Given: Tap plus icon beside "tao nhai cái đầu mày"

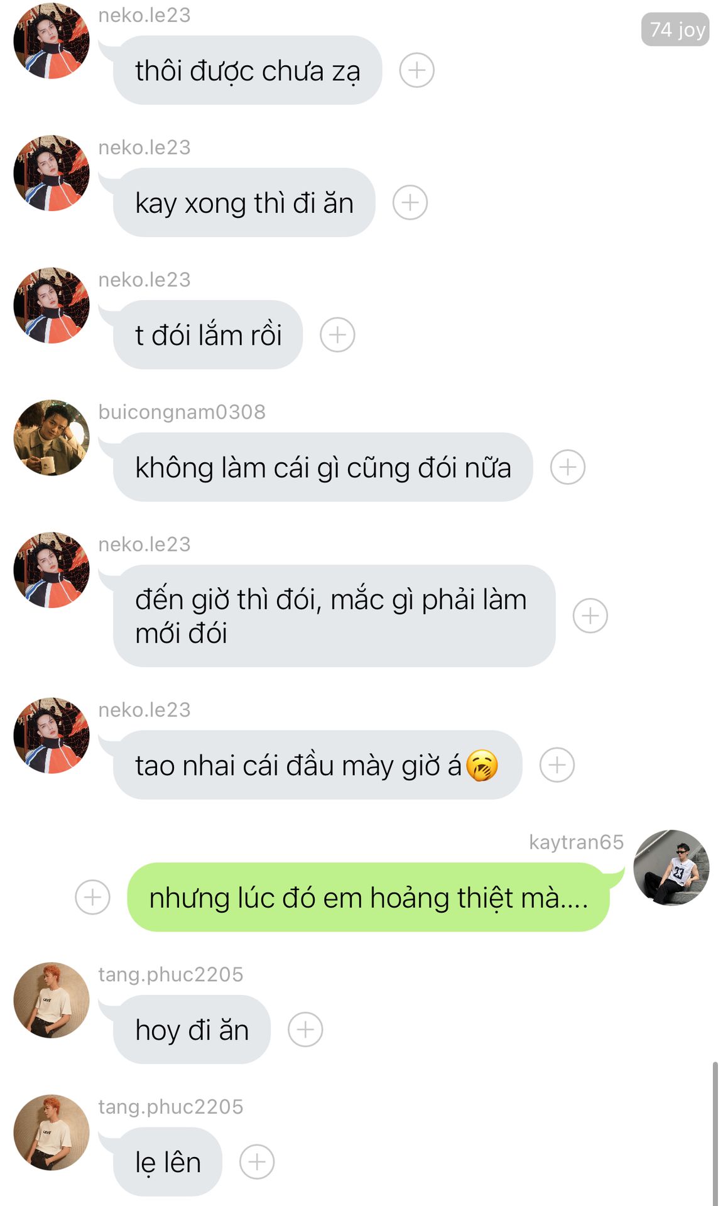Looking at the screenshot, I should (x=557, y=765).
